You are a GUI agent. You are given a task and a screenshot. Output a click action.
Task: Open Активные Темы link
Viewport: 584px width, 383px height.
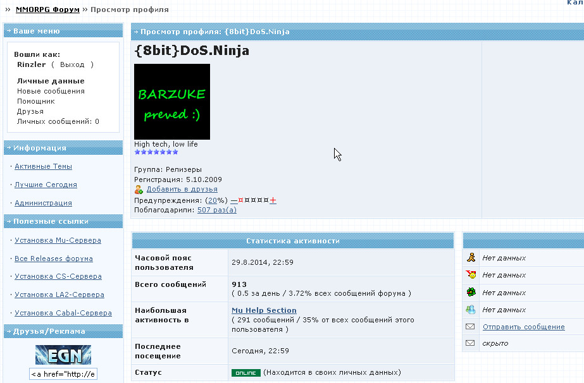pyautogui.click(x=43, y=166)
